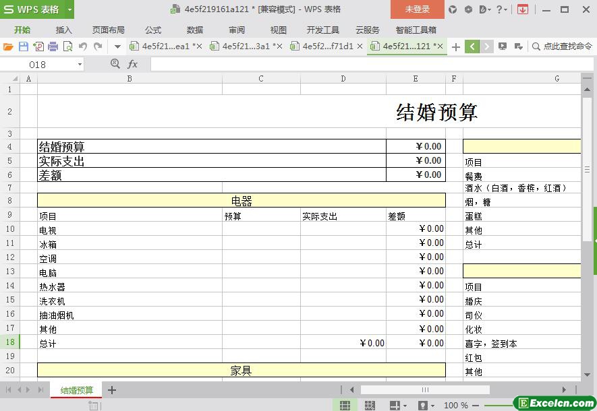Click the Redo arrow icon
The image size is (597, 411).
pyautogui.click(x=98, y=46)
